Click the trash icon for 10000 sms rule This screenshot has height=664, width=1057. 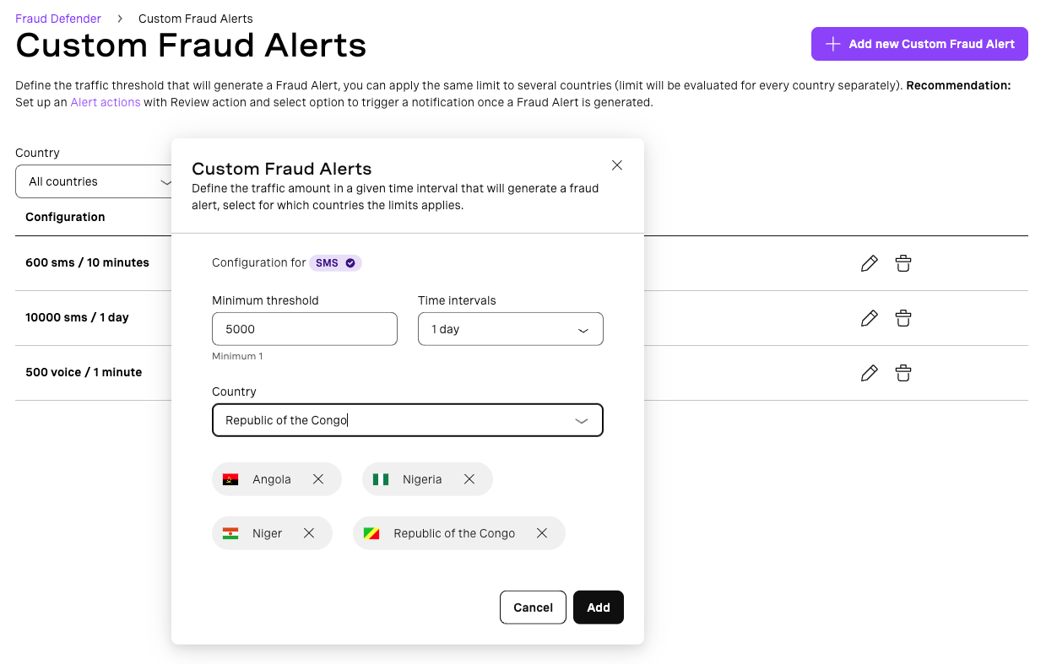(903, 318)
